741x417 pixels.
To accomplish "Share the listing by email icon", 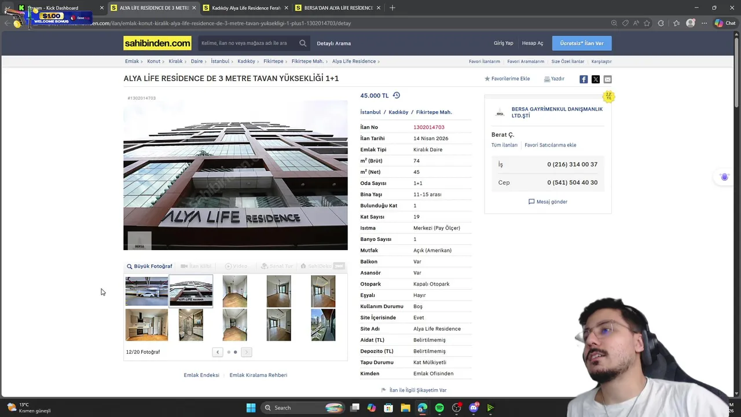I will click(607, 79).
